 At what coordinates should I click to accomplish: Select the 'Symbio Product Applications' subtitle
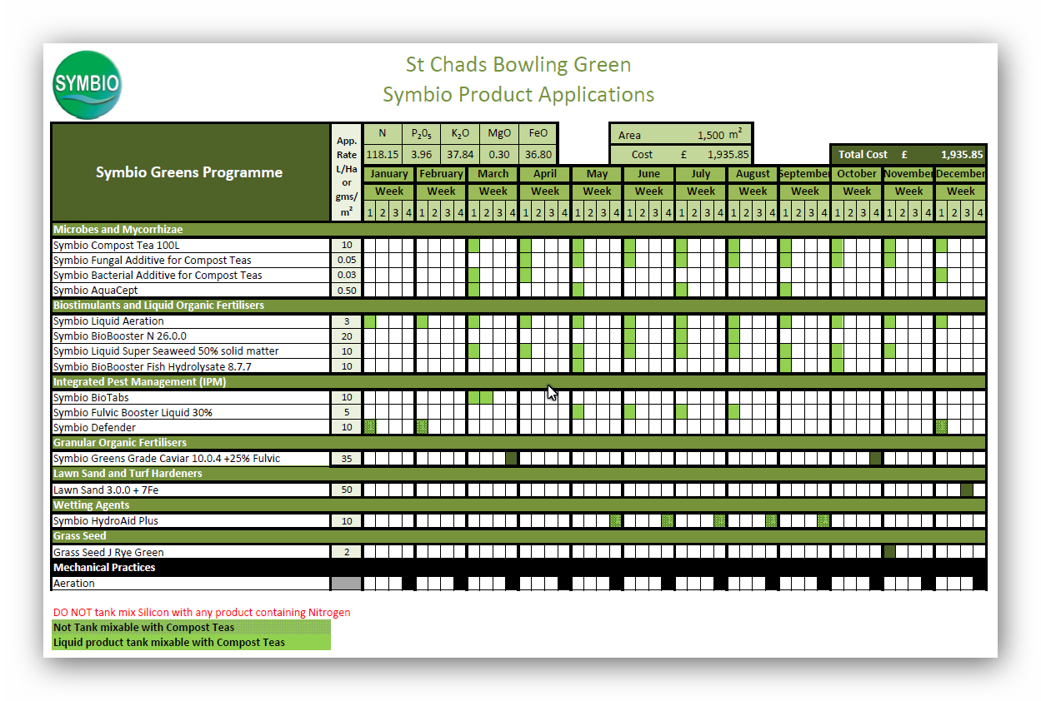click(x=518, y=94)
